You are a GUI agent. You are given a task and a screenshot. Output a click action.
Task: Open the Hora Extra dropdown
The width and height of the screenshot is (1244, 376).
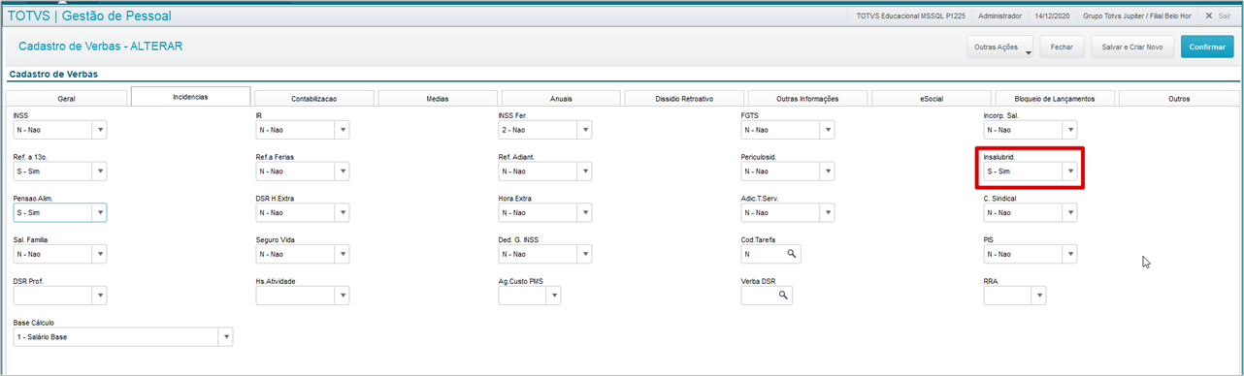[x=584, y=213]
